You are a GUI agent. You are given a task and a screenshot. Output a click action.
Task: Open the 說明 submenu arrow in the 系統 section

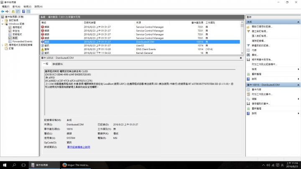tap(298, 79)
